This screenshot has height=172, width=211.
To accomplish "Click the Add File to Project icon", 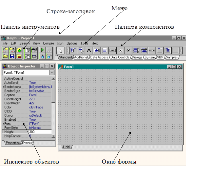I will click(19, 50).
